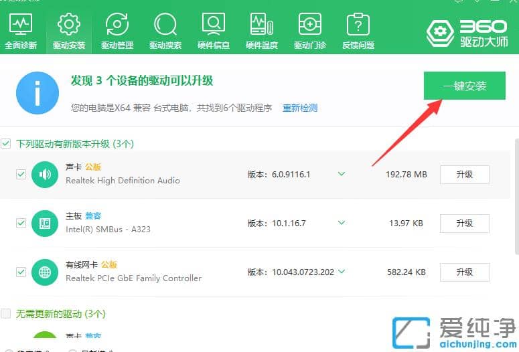
Task: Click the Realtek sound card speaker icon
Action: click(x=45, y=175)
